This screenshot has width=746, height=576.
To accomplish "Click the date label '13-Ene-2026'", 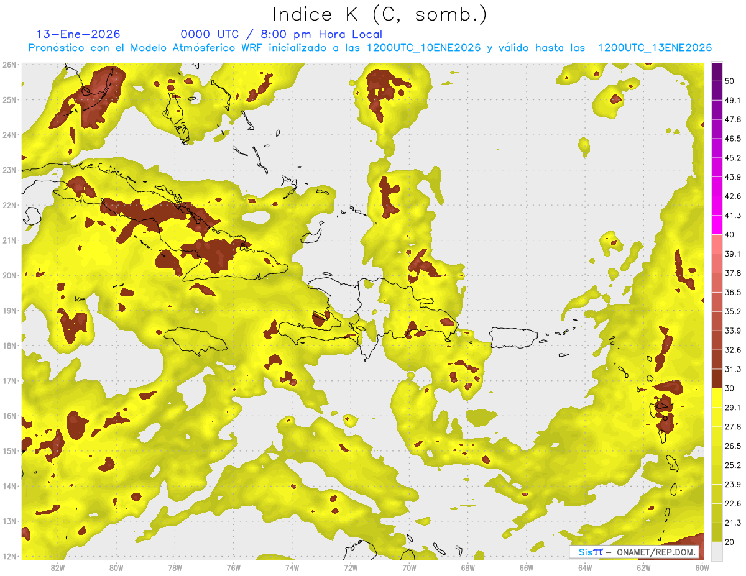I will [x=78, y=34].
